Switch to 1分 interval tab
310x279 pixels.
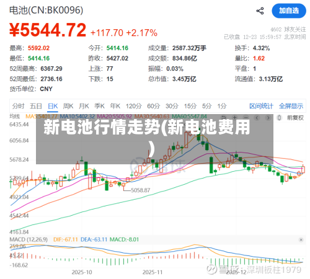pos(222,106)
